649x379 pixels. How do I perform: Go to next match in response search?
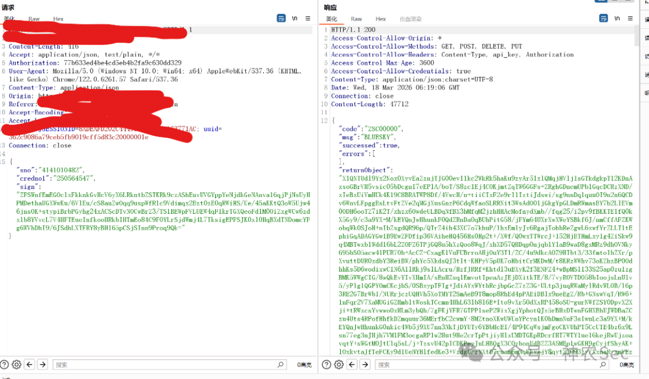pos(365,365)
